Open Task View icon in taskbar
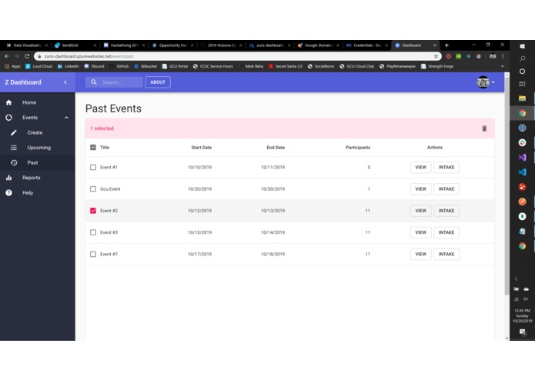 (x=522, y=84)
